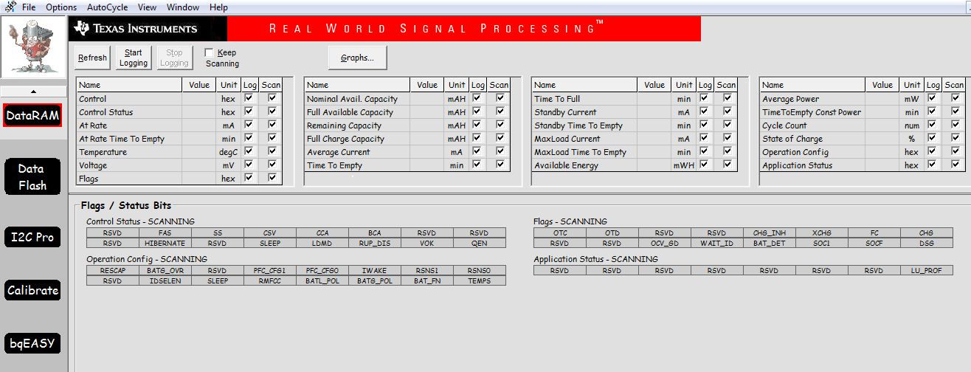
Task: Click the Start Logging button
Action: pos(134,58)
